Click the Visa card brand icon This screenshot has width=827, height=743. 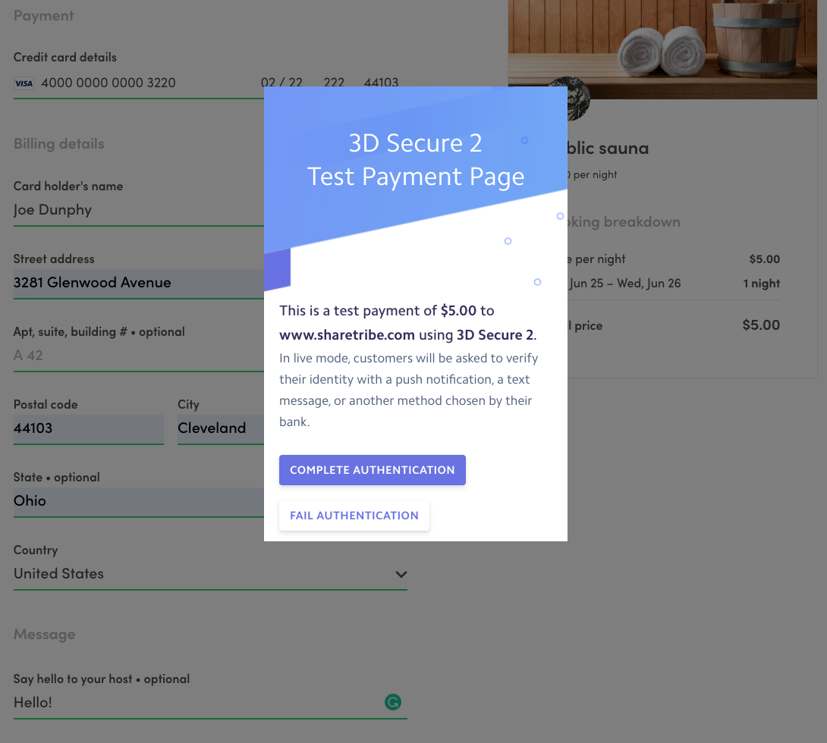pos(24,83)
